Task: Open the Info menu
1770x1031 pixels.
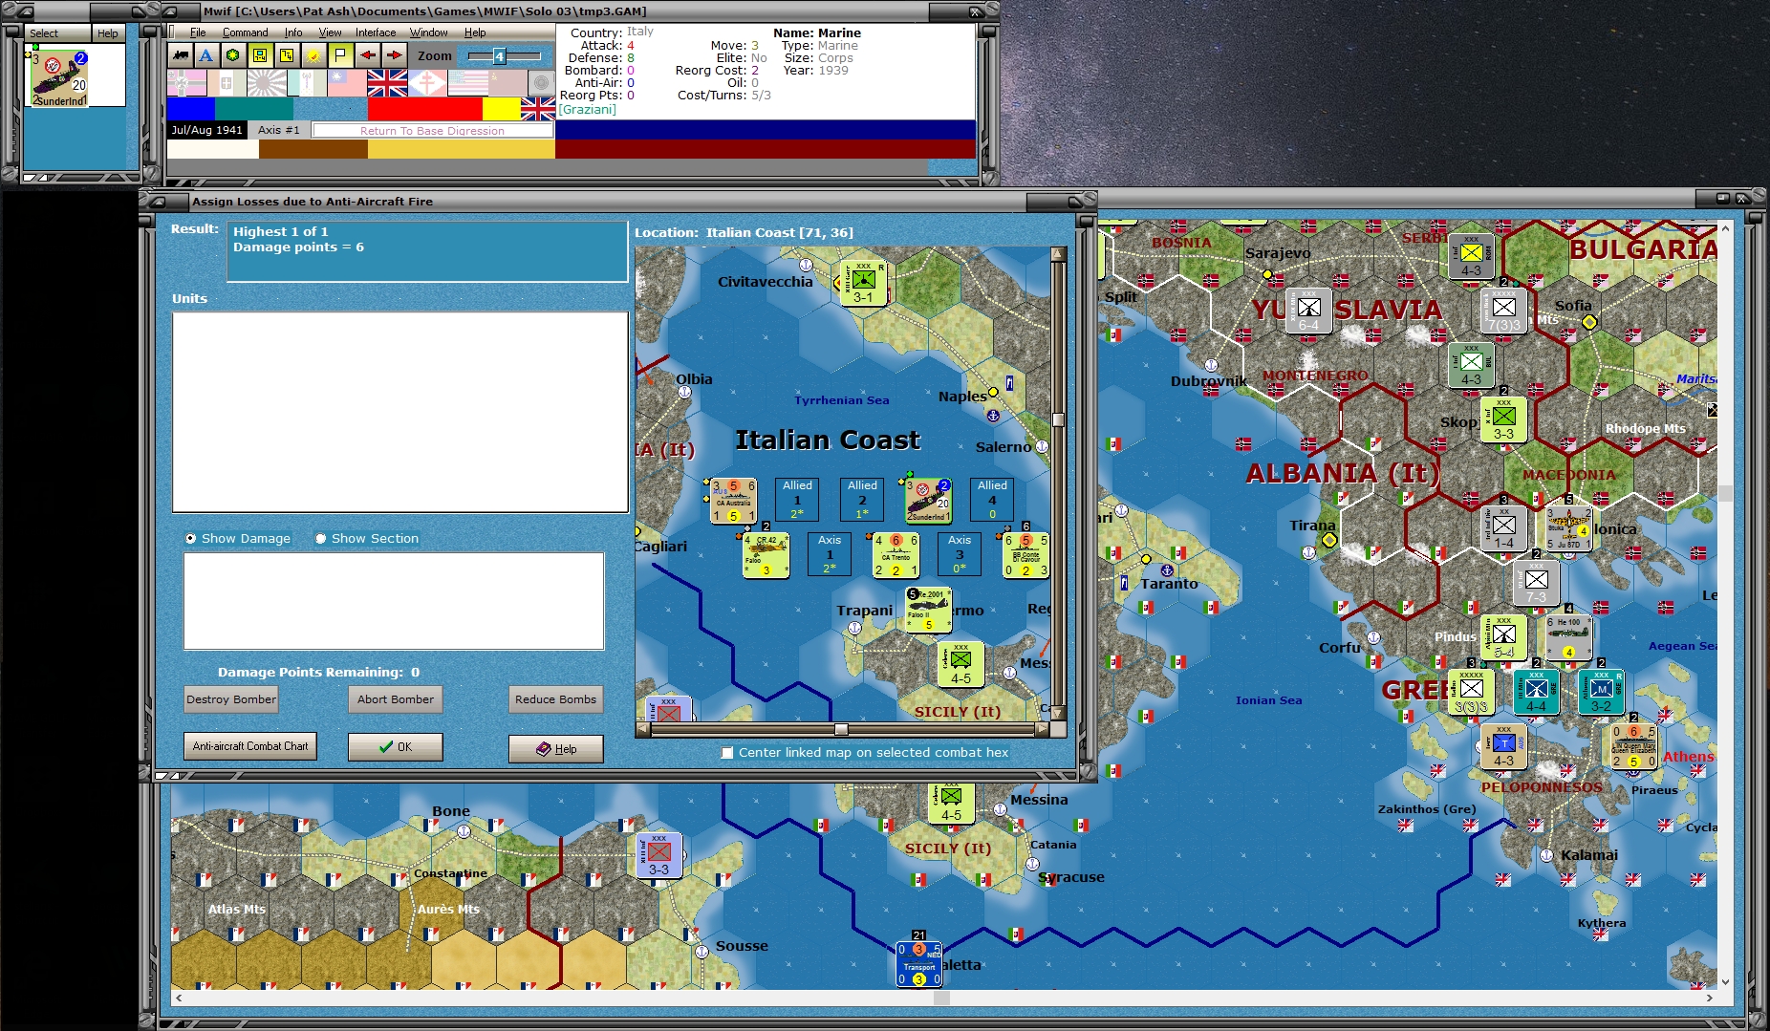Action: point(292,32)
